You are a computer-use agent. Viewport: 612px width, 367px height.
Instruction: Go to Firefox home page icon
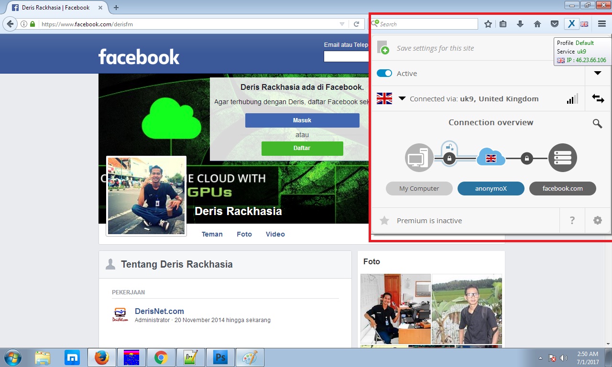(x=537, y=24)
